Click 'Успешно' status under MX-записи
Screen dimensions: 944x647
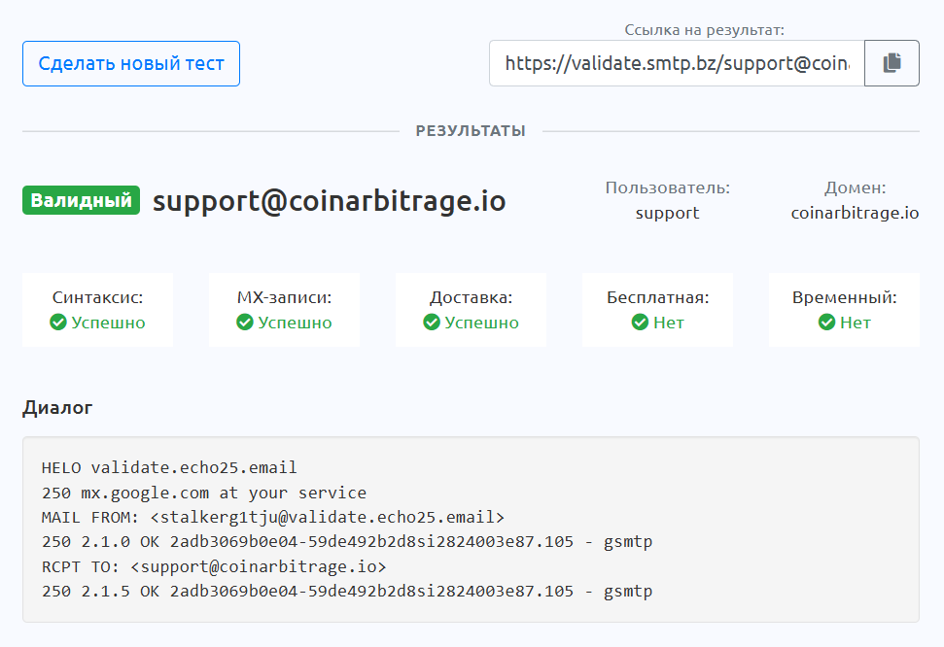pos(295,323)
